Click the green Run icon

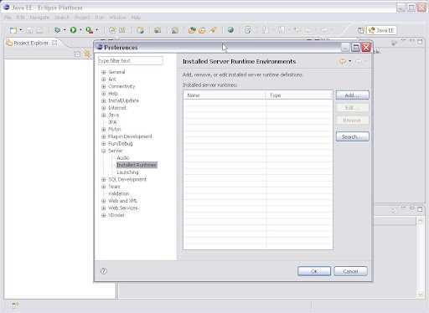point(73,30)
